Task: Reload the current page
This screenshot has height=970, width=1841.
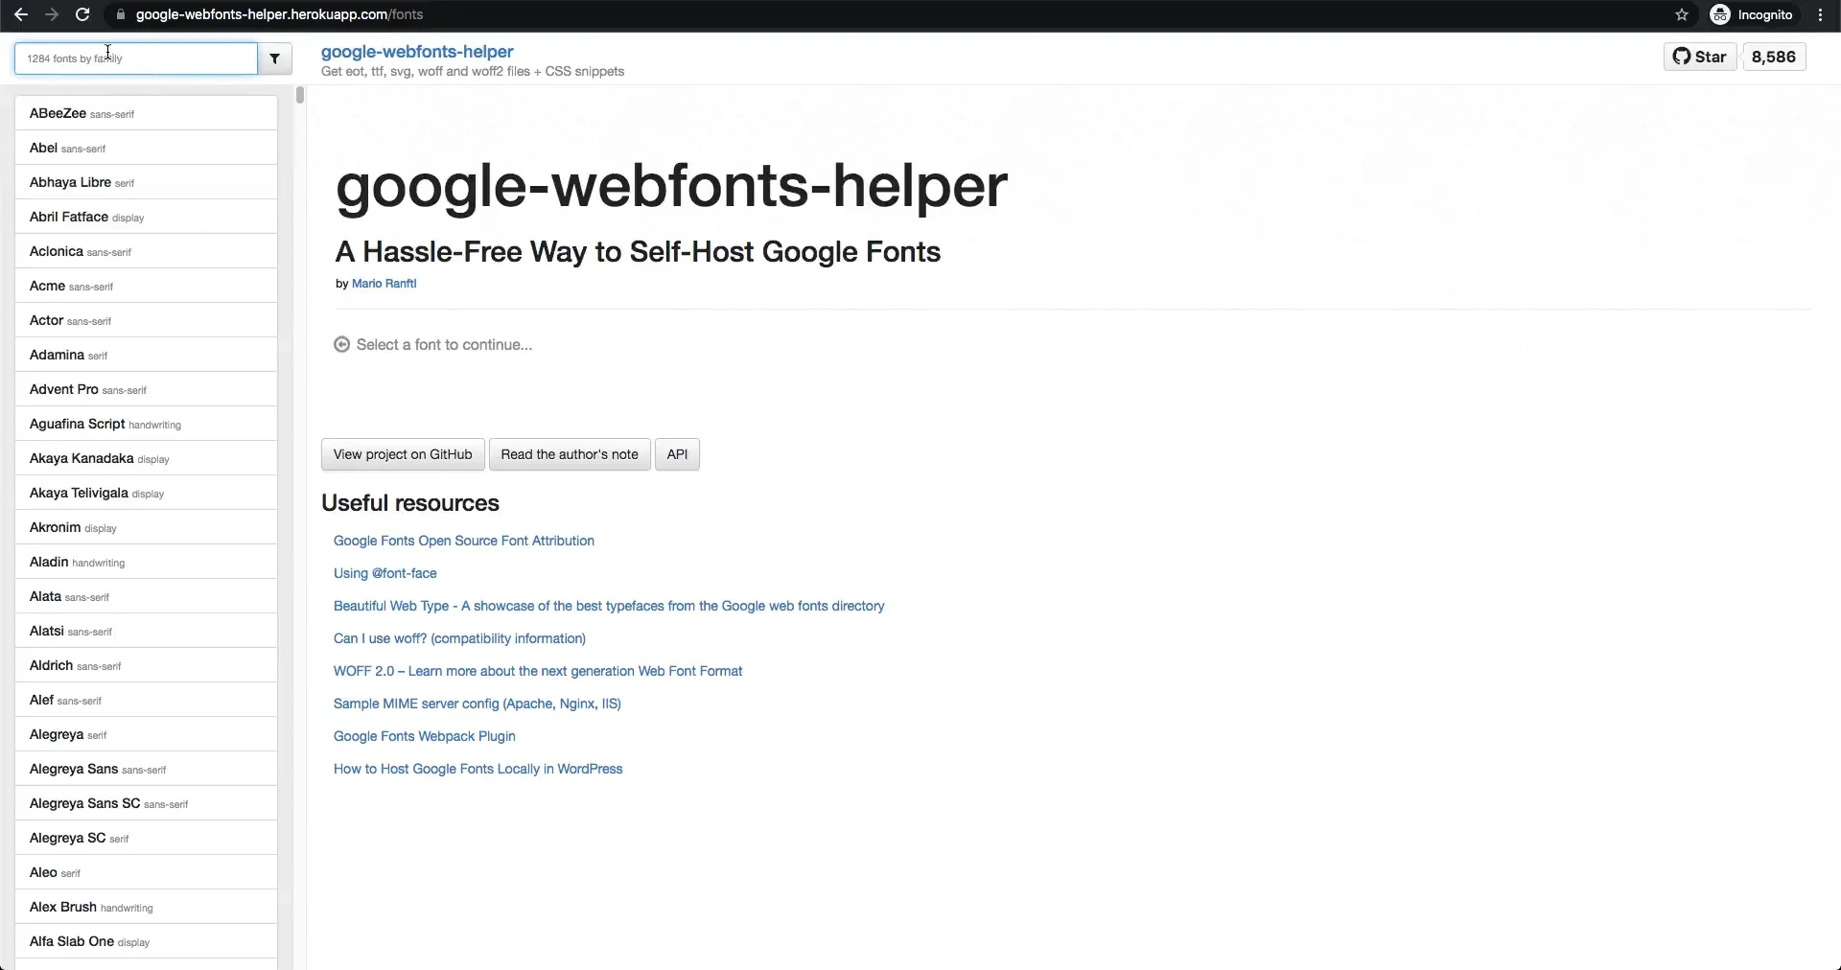Action: pos(82,14)
